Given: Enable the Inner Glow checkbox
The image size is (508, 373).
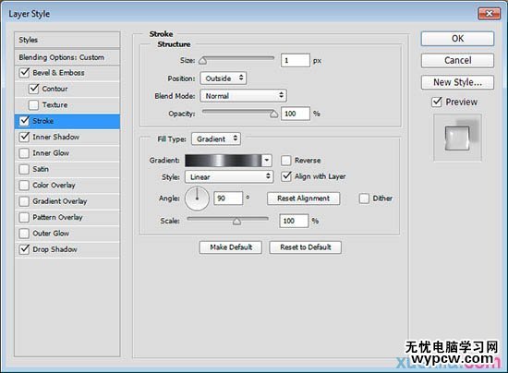Looking at the screenshot, I should (24, 153).
